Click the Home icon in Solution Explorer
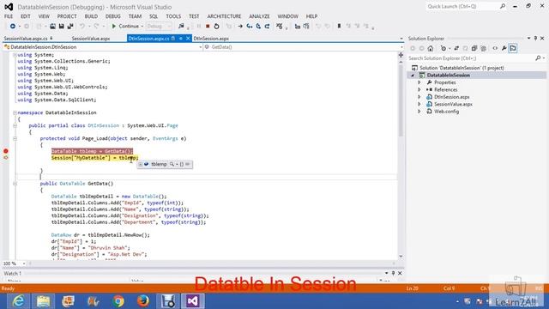The image size is (549, 309). click(x=431, y=48)
